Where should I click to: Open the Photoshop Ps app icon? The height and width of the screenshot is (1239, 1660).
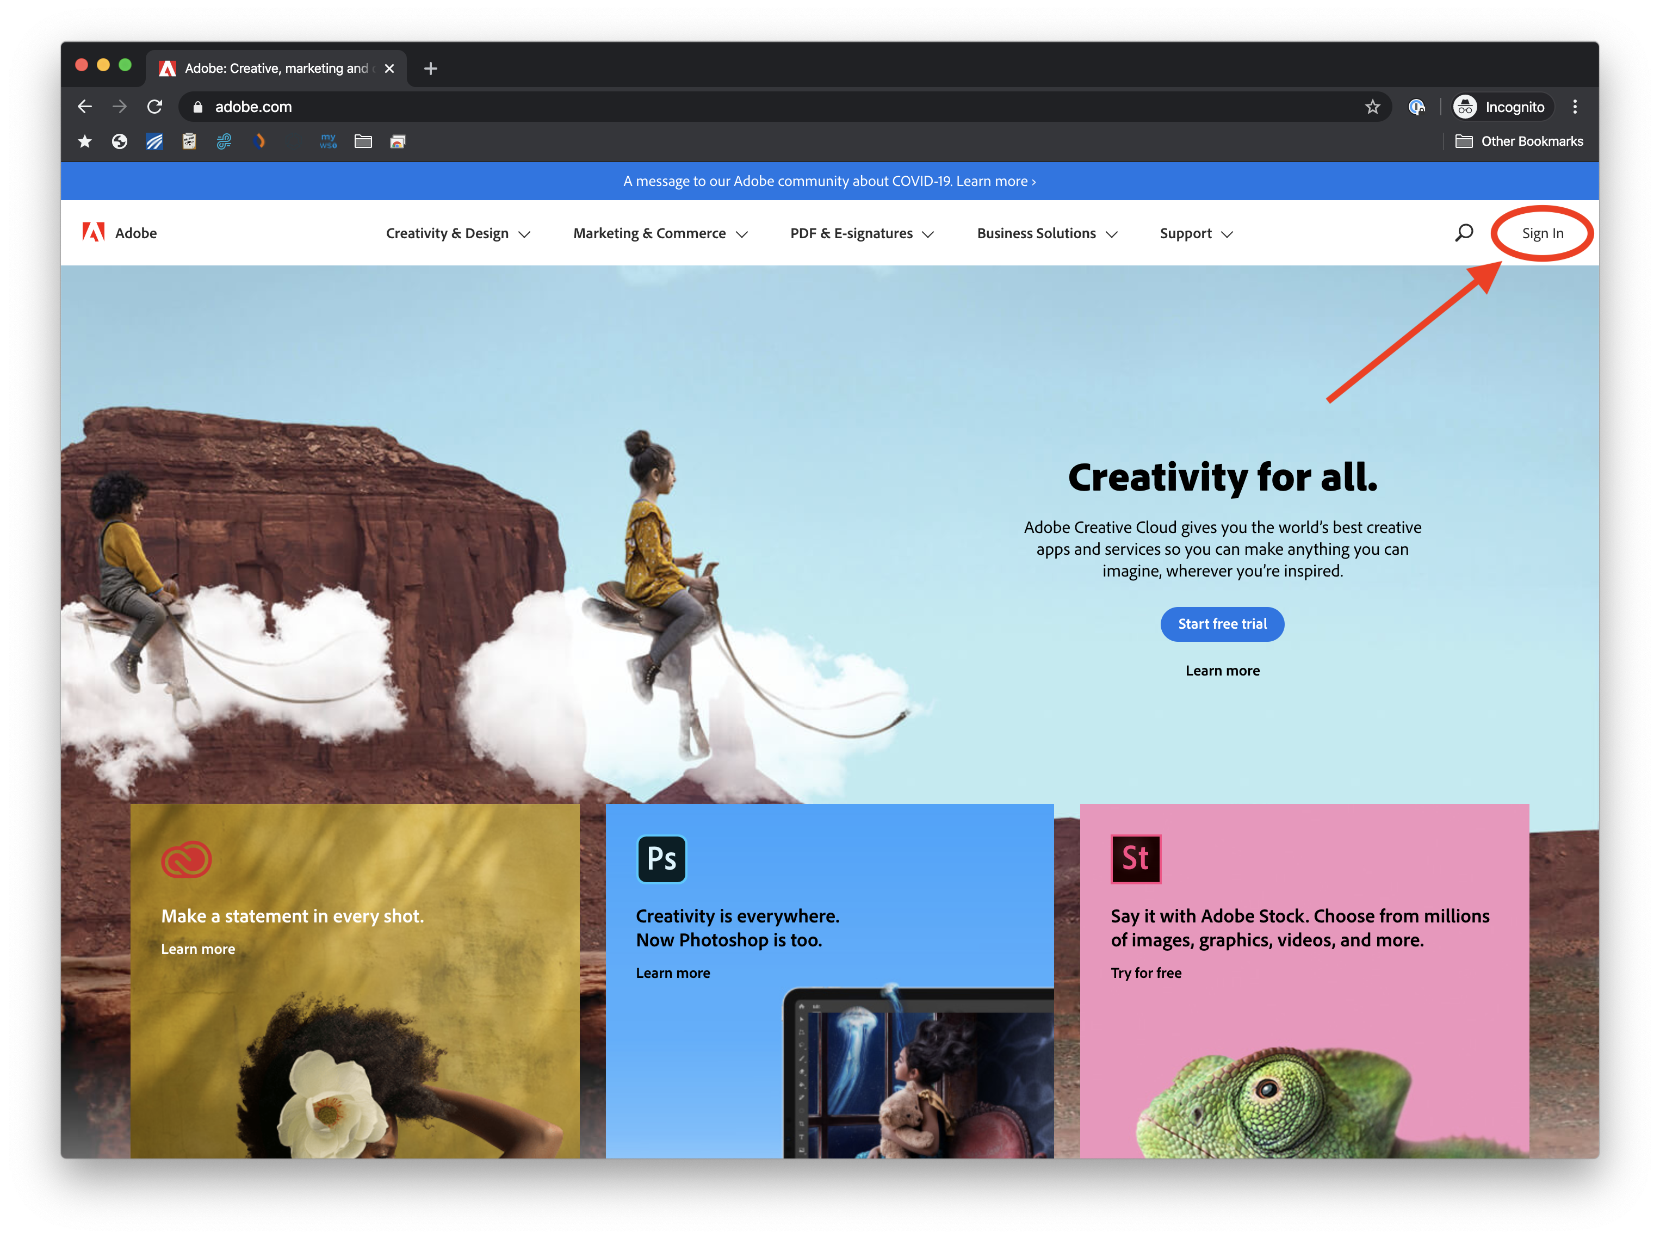click(661, 859)
